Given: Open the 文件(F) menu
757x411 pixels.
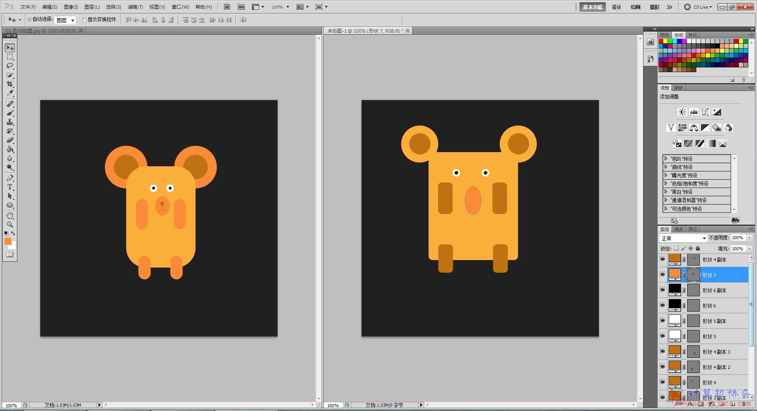Looking at the screenshot, I should pos(28,7).
